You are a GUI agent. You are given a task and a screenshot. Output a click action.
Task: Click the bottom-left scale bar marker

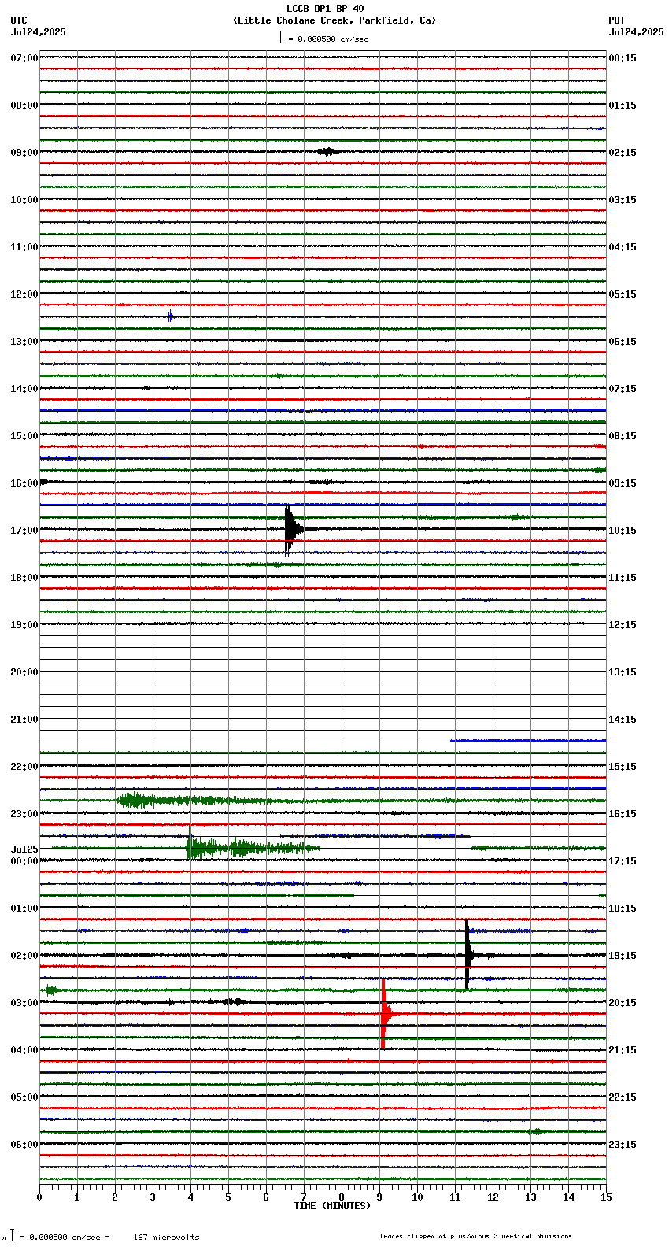point(12,1236)
